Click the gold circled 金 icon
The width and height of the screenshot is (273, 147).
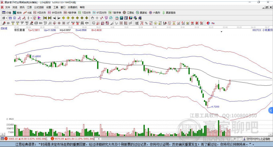[155, 23]
